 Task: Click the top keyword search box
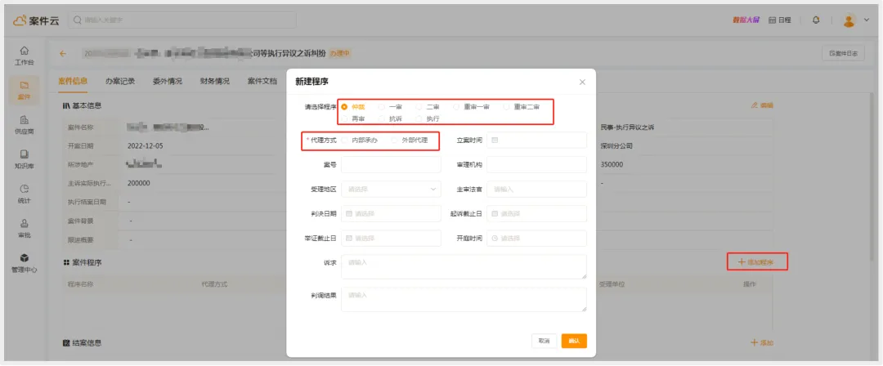182,20
